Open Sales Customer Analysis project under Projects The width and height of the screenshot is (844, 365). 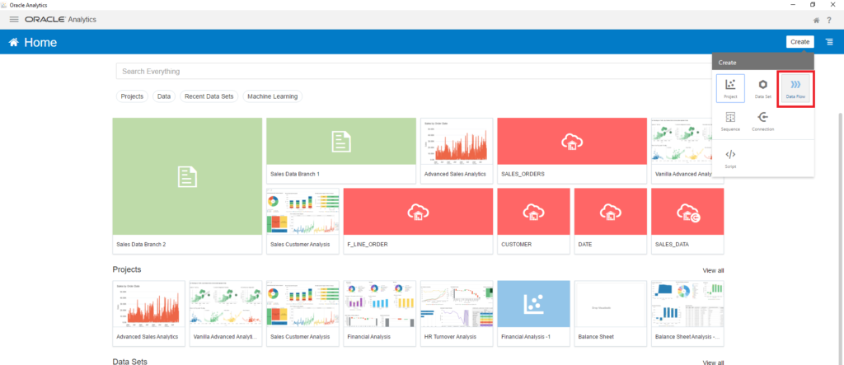(x=302, y=313)
